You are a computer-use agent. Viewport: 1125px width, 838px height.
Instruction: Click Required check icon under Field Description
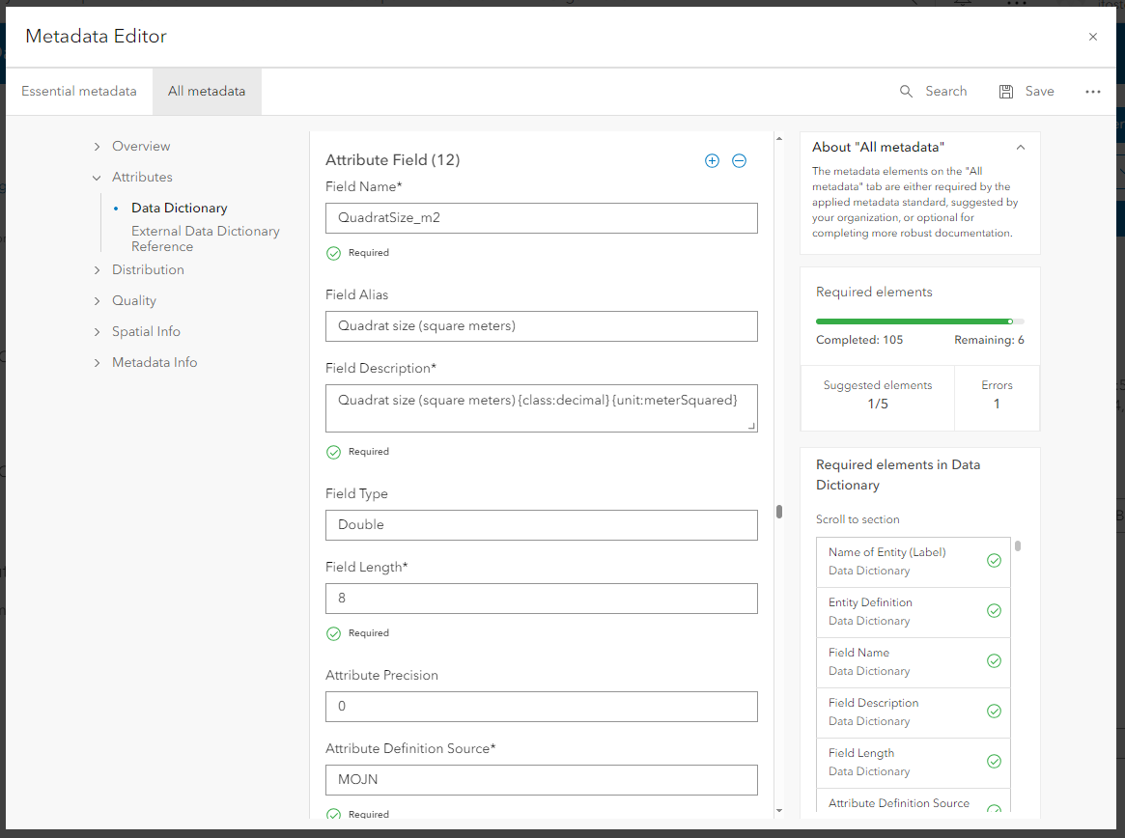(x=333, y=452)
